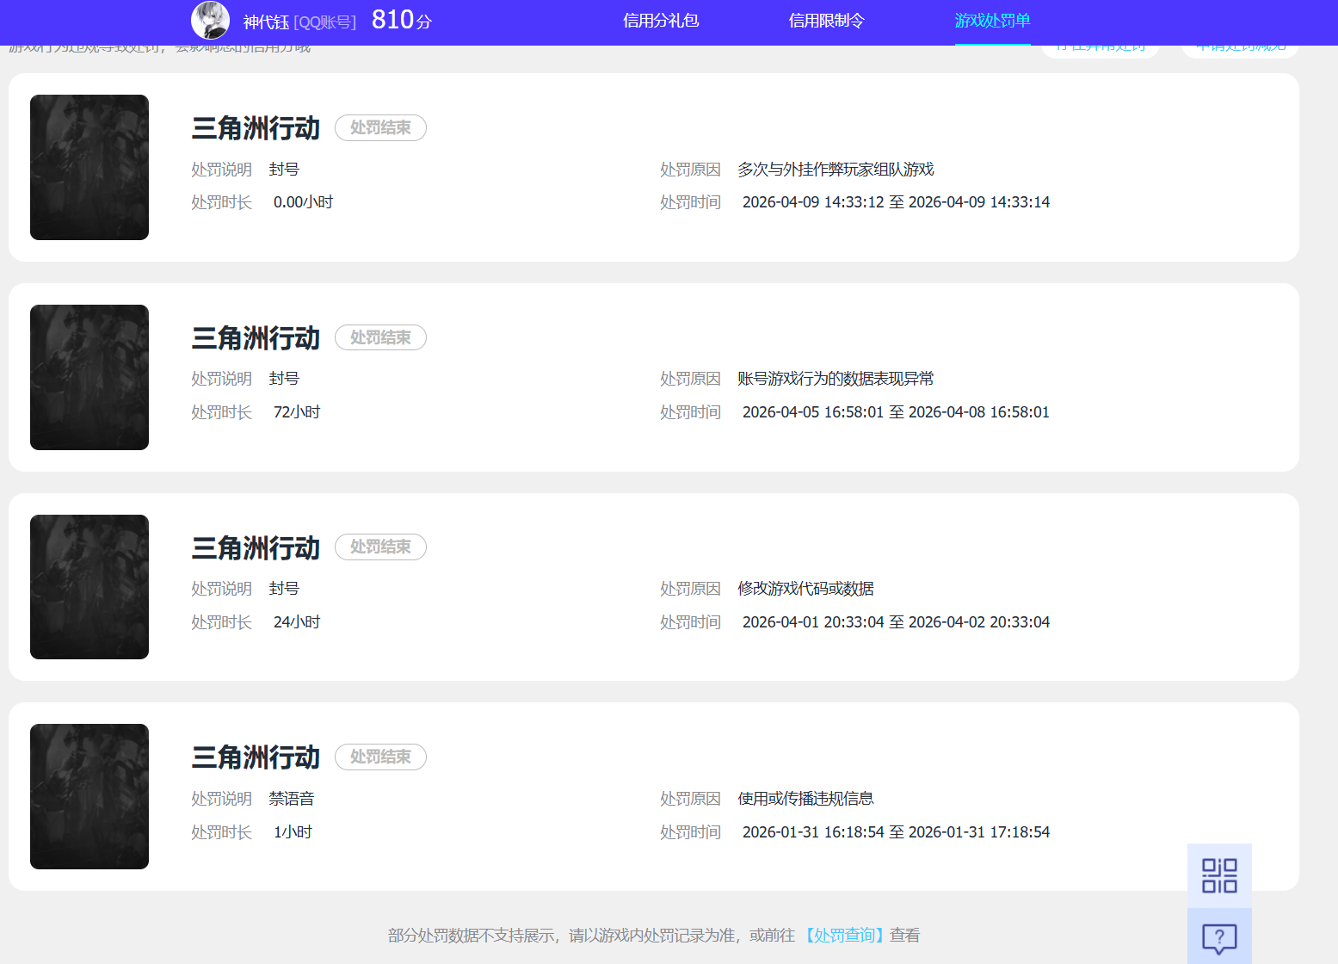The width and height of the screenshot is (1338, 964).
Task: Open thumbnail of the 72小时 ban card
Action: [89, 377]
